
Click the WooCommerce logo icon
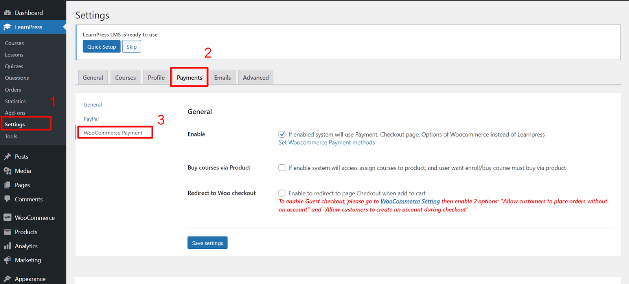(x=7, y=218)
